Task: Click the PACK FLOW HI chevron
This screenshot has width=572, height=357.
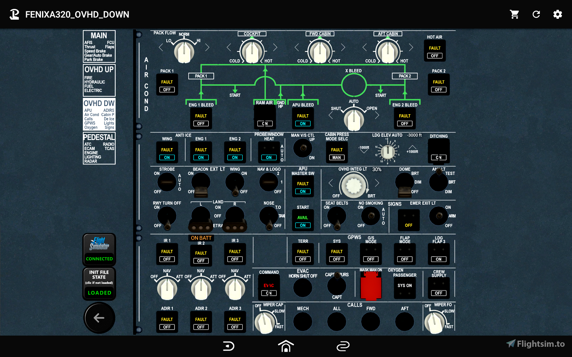Action: click(x=206, y=47)
